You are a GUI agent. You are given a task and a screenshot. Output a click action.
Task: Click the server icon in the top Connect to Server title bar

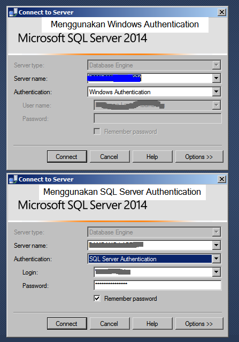13,12
